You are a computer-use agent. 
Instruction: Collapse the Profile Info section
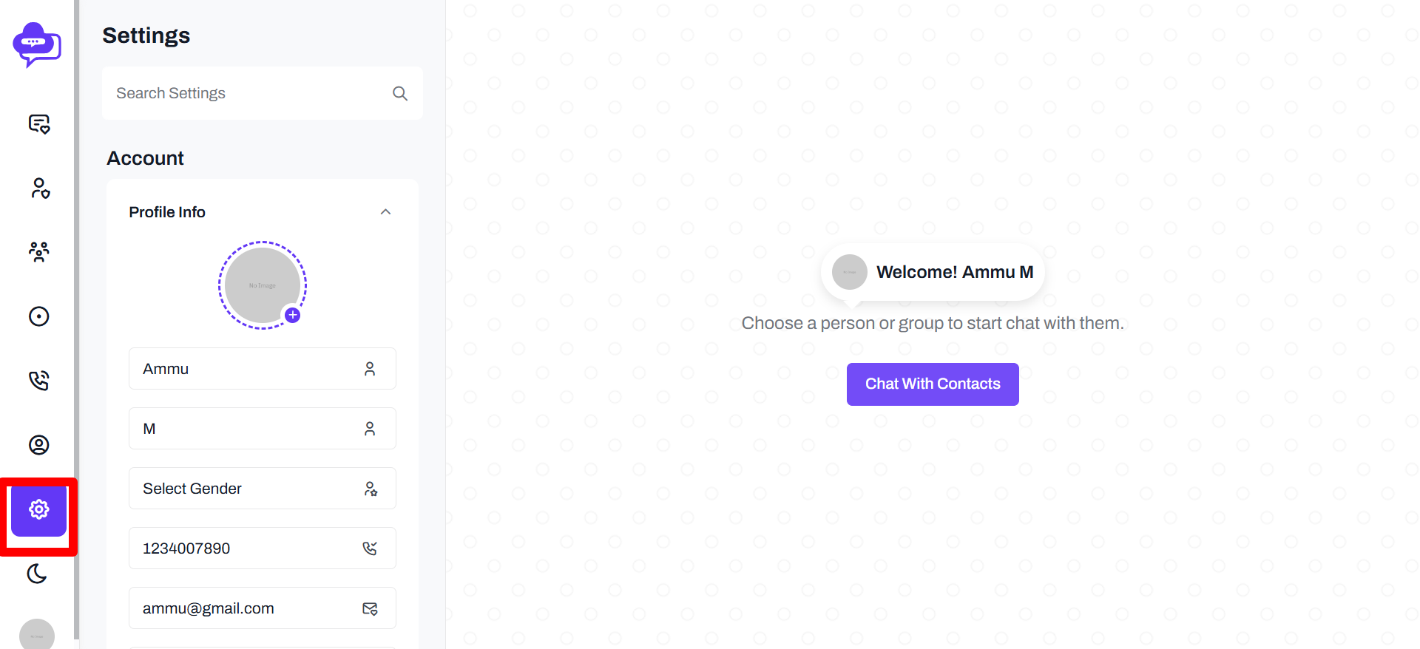point(385,212)
